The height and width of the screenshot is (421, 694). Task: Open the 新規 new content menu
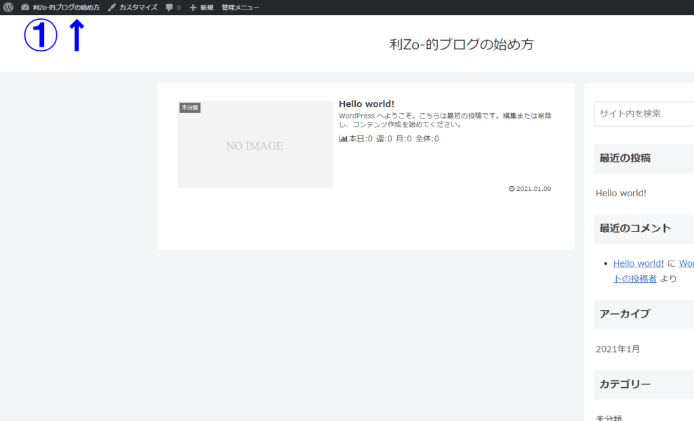(206, 7)
